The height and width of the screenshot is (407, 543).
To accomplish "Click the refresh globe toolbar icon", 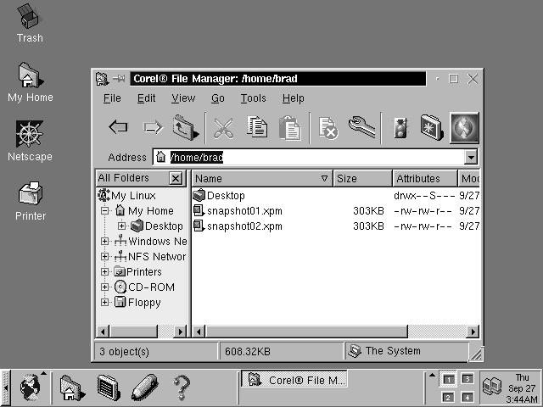I will tap(464, 127).
